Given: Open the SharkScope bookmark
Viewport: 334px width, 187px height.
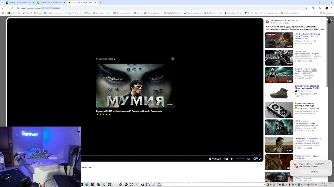Looking at the screenshot, I should 102,13.
